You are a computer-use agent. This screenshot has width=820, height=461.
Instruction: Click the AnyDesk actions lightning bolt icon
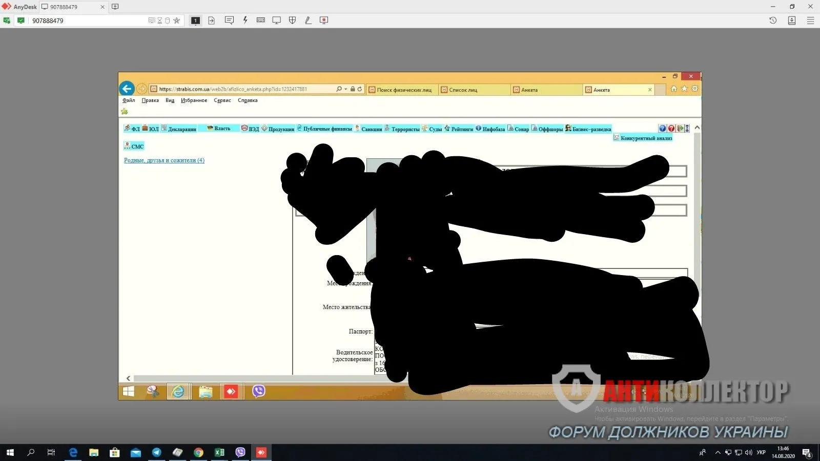[245, 20]
